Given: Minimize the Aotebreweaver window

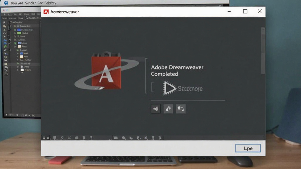Looking at the screenshot, I should click(x=229, y=11).
